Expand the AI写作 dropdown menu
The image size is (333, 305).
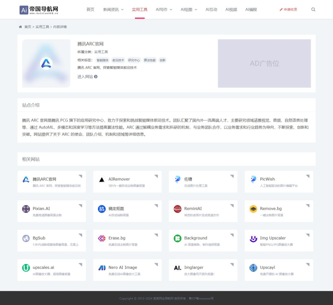[164, 9]
